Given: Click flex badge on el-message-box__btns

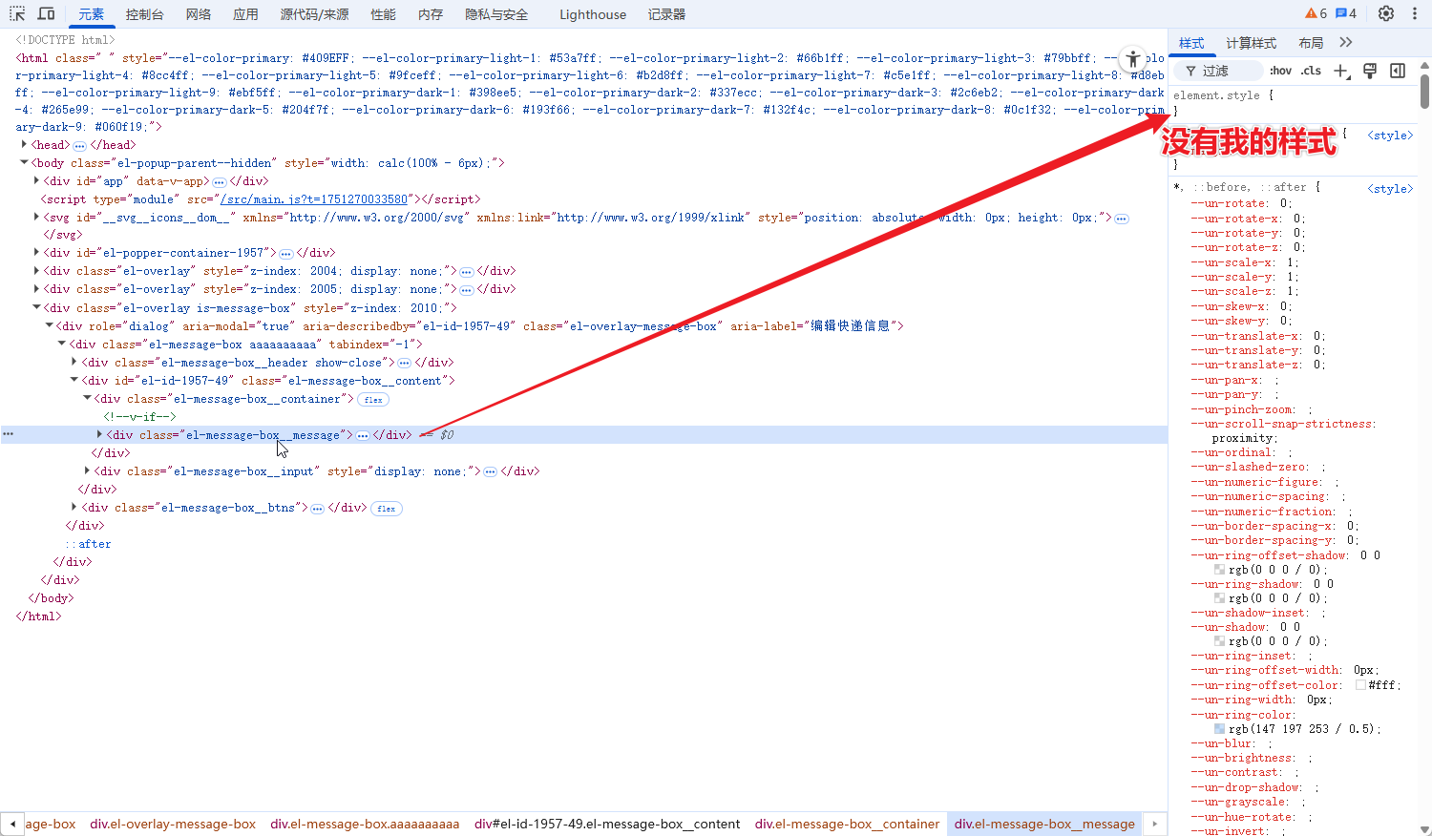Looking at the screenshot, I should coord(387,509).
